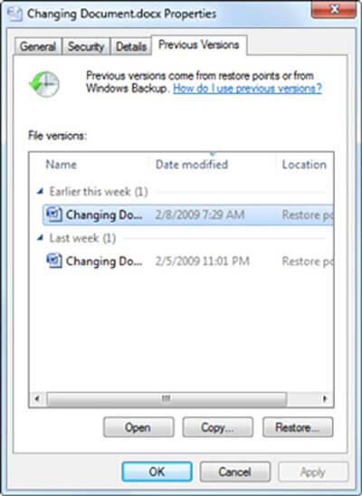Collapse the 'Last week' group
This screenshot has width=362, height=496.
[40, 237]
